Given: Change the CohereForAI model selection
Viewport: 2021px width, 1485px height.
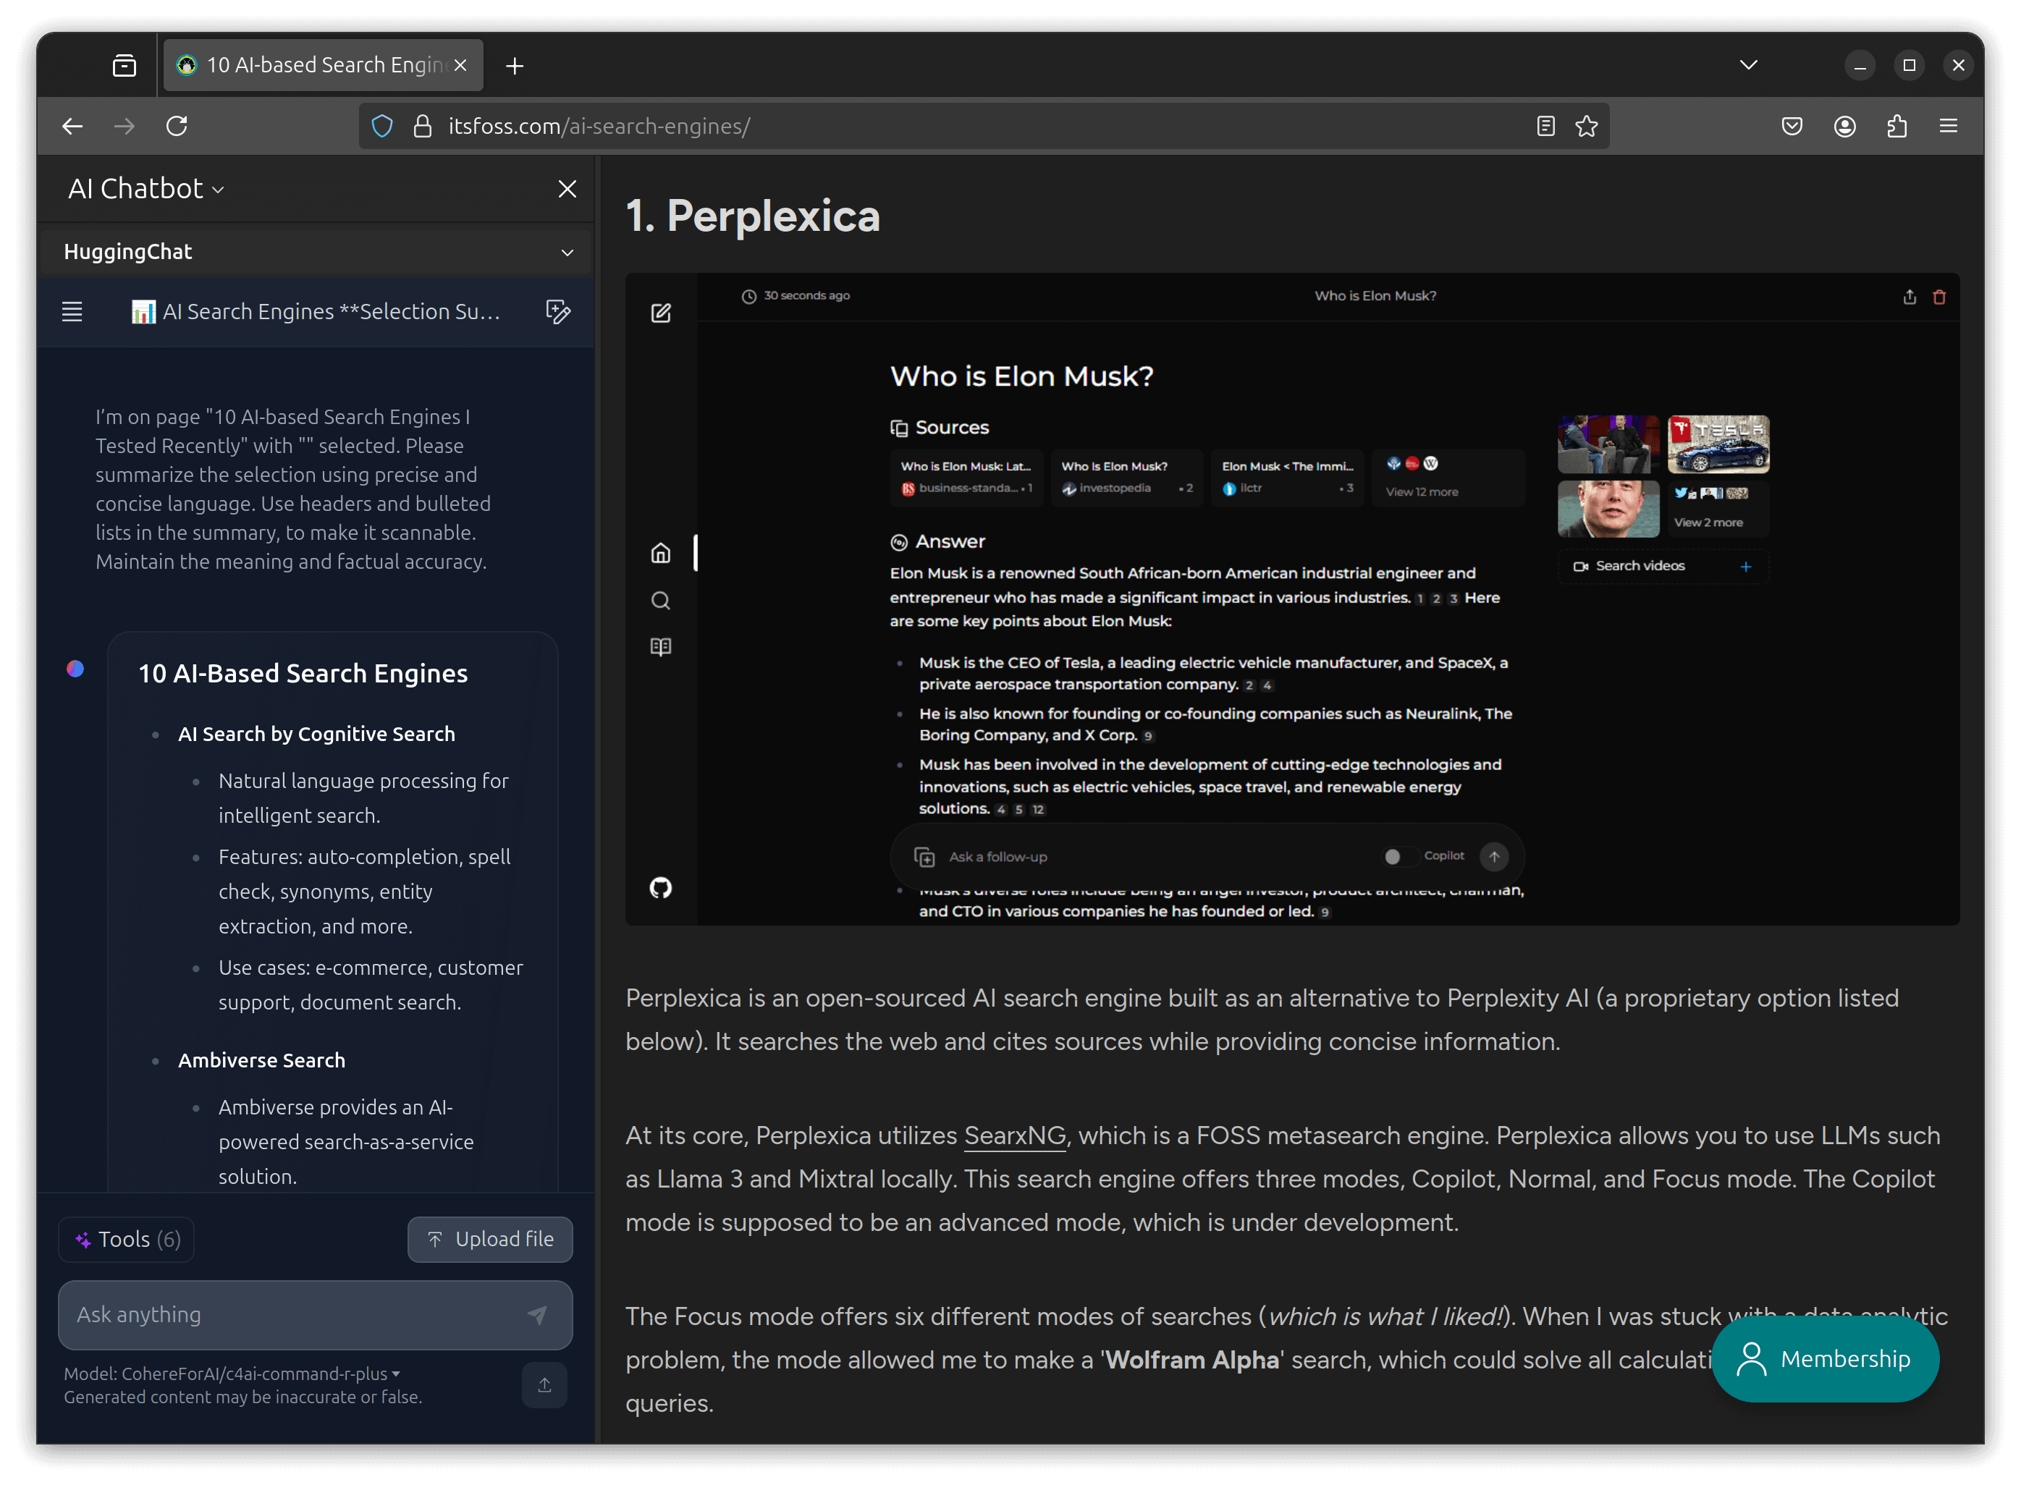Looking at the screenshot, I should (x=395, y=1374).
